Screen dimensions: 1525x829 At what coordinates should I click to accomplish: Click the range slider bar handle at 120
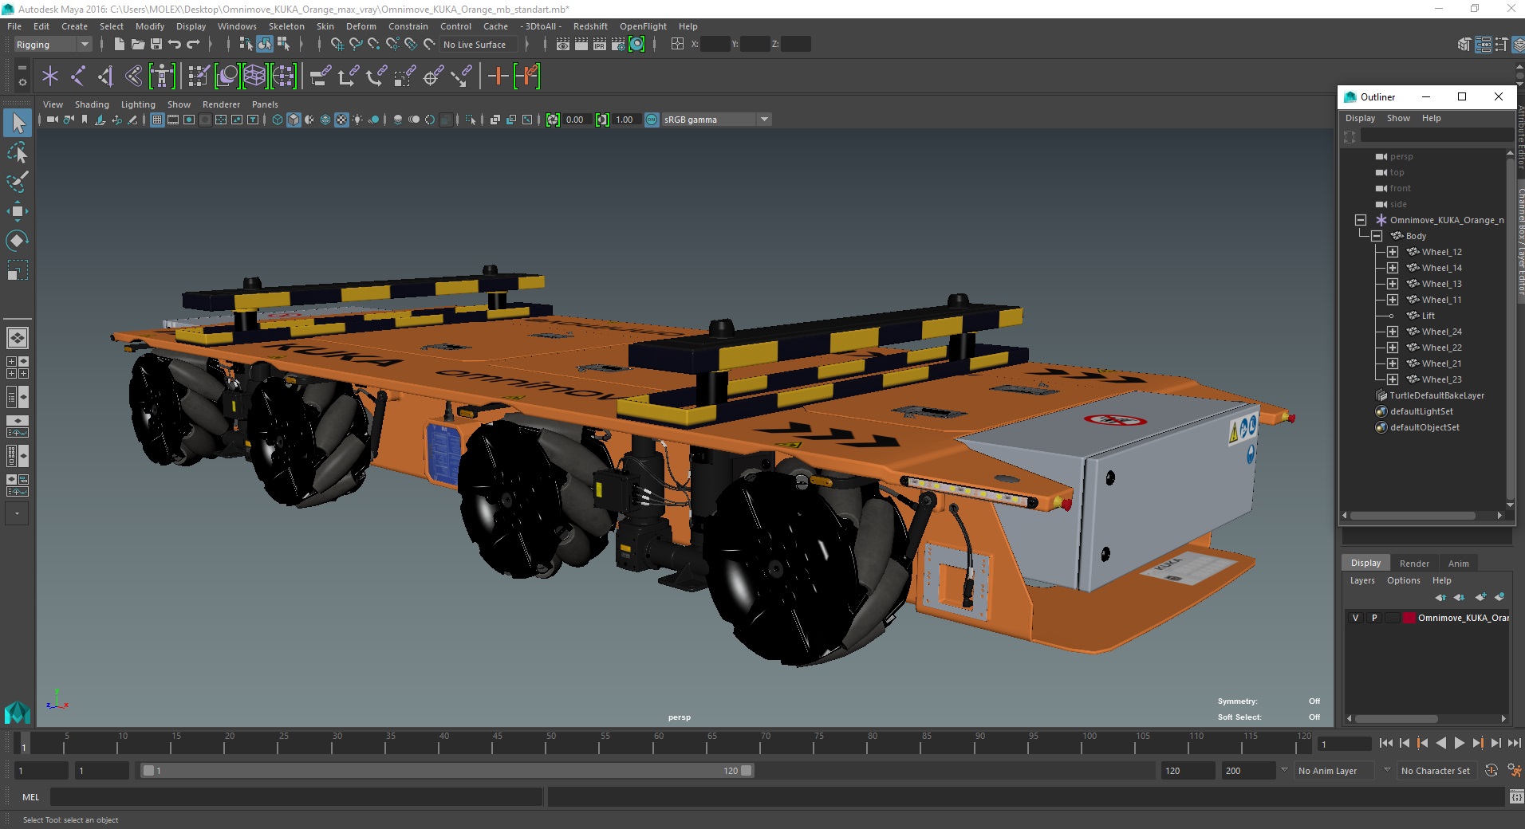pos(747,771)
